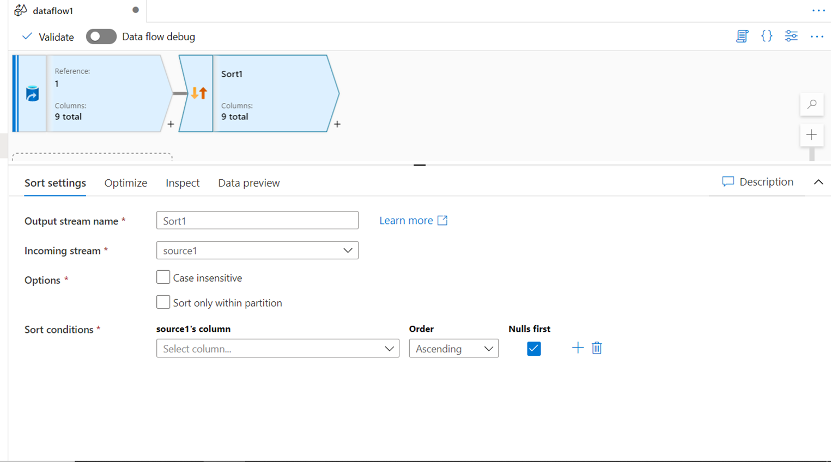Expand the Select column dropdown
831x462 pixels.
[x=277, y=349]
